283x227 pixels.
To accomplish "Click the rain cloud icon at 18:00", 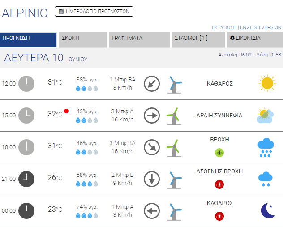I will tap(266, 148).
